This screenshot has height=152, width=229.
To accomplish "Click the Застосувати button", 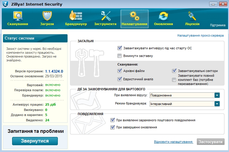I will (210, 142).
